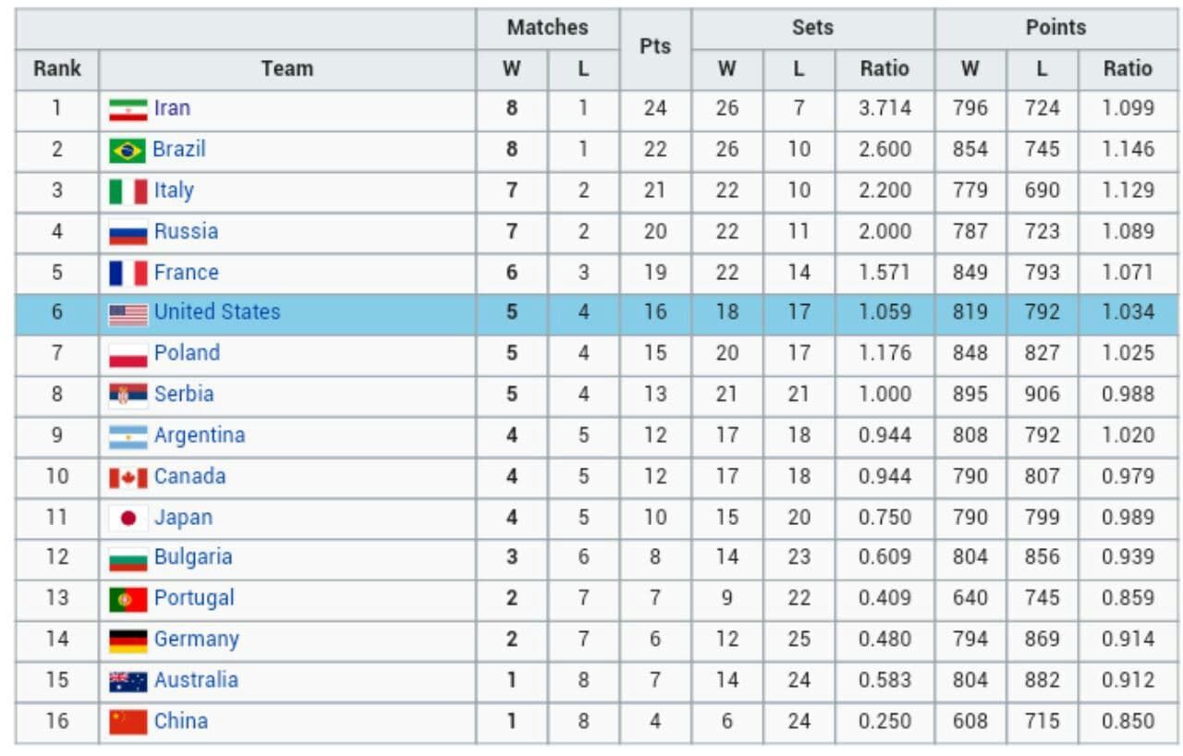The image size is (1183, 756).
Task: Click the Brazil flag icon
Action: coord(128,151)
